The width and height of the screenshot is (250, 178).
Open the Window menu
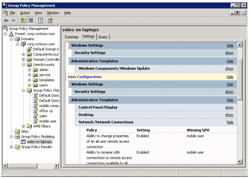pos(53,13)
